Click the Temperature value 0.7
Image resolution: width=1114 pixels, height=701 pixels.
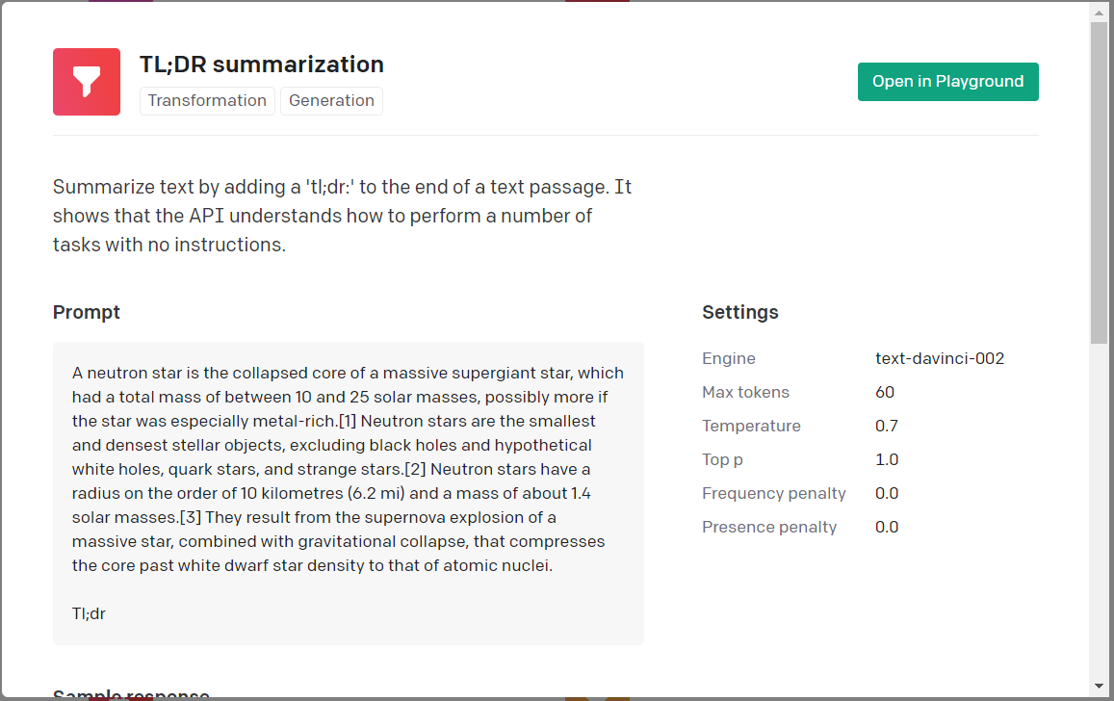coord(887,426)
